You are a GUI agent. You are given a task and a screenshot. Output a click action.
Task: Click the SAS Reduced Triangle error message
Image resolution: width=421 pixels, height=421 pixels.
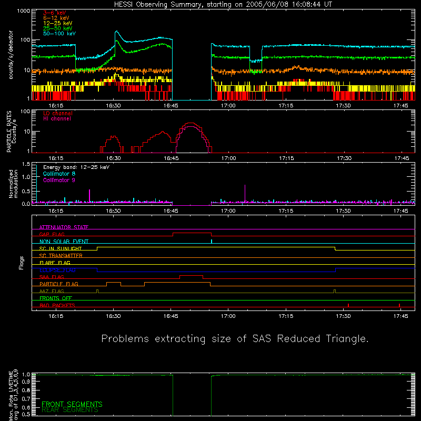(x=235, y=338)
